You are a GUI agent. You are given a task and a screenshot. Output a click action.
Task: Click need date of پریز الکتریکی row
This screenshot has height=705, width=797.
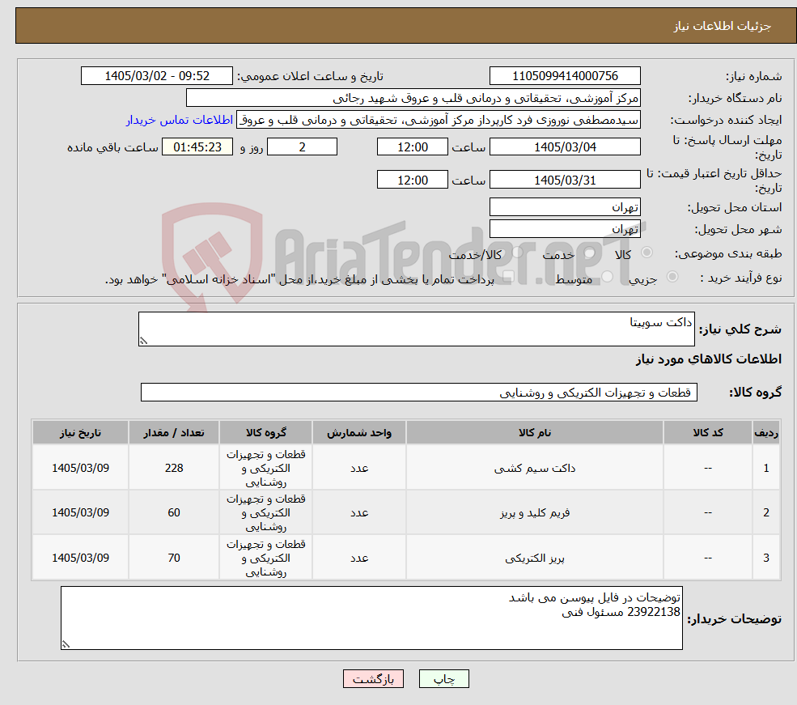click(80, 558)
